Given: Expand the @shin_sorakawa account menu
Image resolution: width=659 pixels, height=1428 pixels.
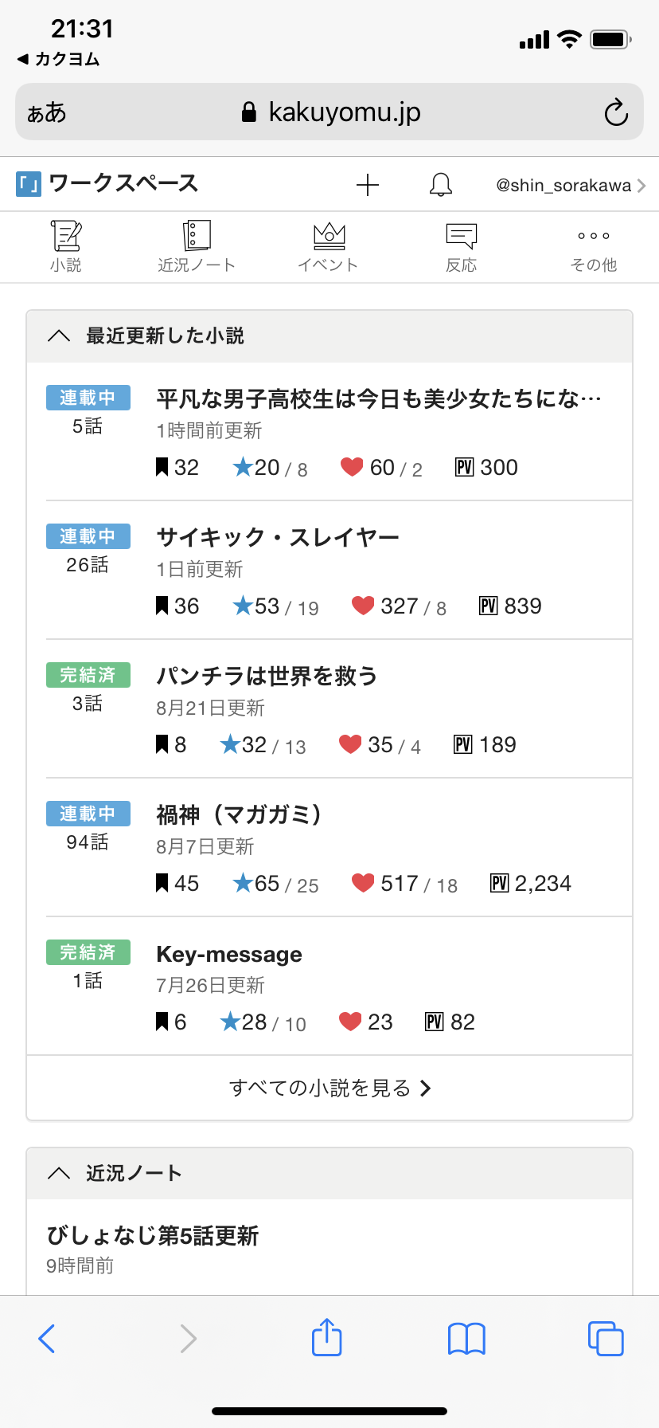Looking at the screenshot, I should (570, 186).
